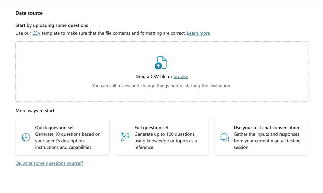
Task: Select the Quick question set card
Action: click(x=62, y=152)
